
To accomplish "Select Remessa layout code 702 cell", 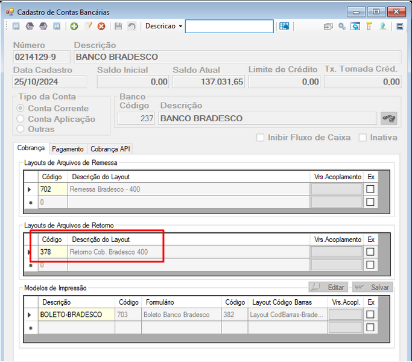I will coord(53,189).
